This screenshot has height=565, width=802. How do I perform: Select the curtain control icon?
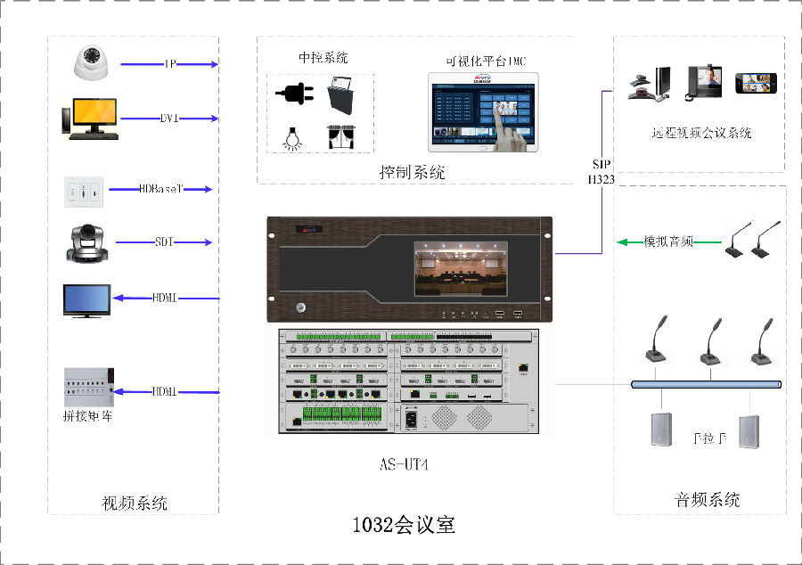tap(341, 138)
